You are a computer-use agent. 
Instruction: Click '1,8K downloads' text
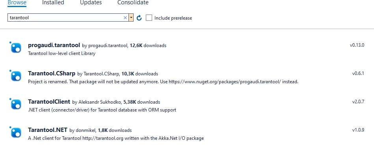click(x=115, y=130)
